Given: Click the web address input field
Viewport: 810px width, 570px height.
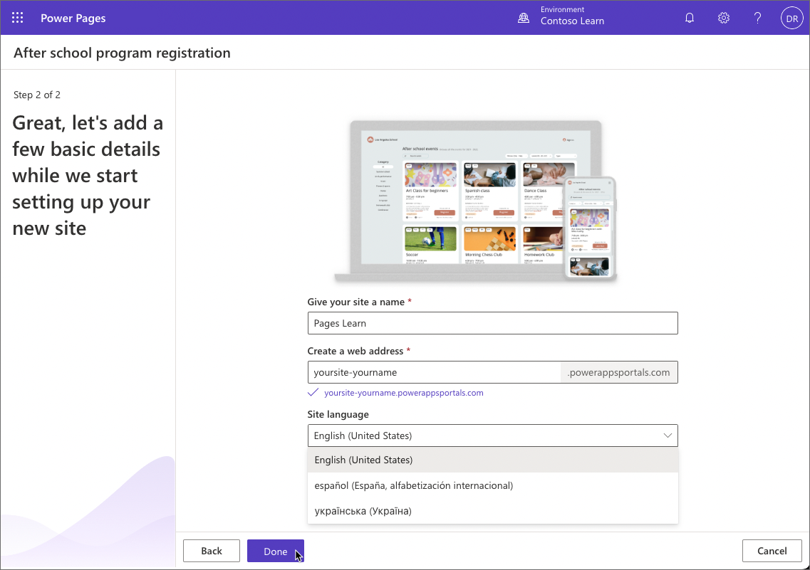Looking at the screenshot, I should coord(433,371).
